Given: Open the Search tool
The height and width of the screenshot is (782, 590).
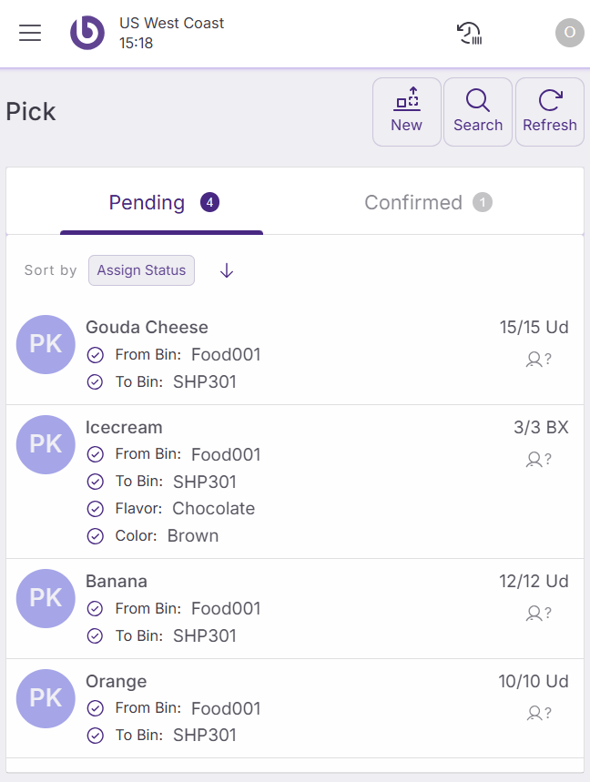Looking at the screenshot, I should tap(478, 111).
